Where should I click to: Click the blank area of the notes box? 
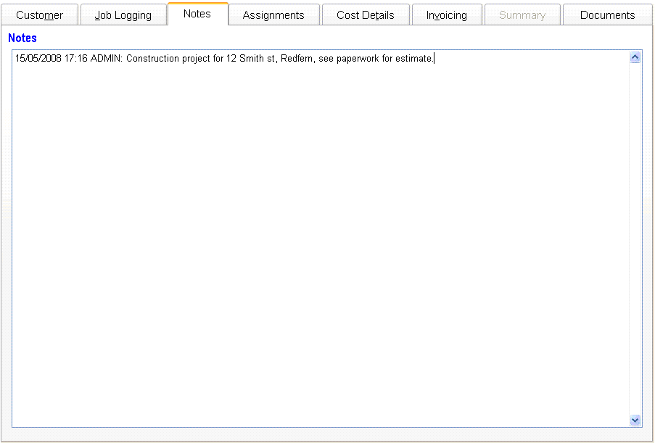(319, 239)
